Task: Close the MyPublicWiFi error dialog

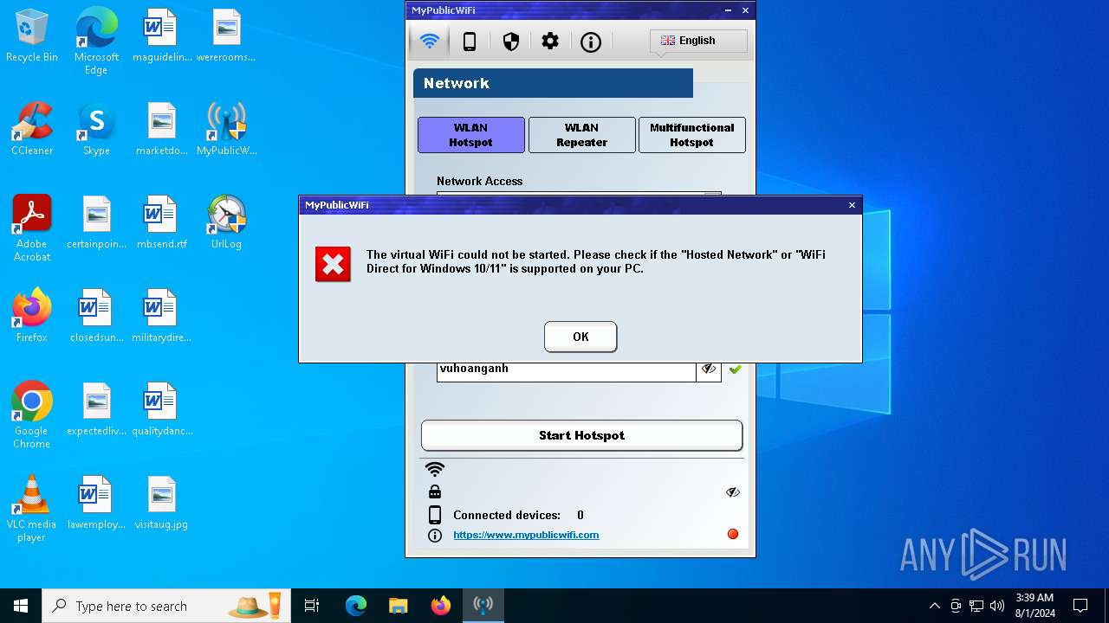Action: coord(852,205)
